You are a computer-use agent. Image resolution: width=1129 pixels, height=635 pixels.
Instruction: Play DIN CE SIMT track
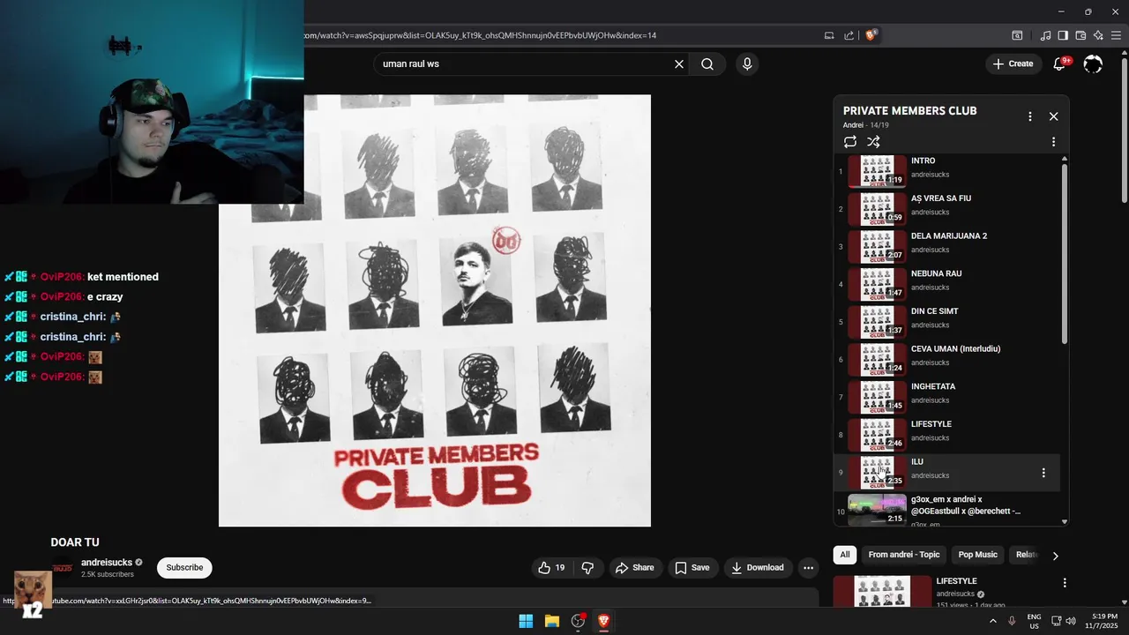coord(947,322)
